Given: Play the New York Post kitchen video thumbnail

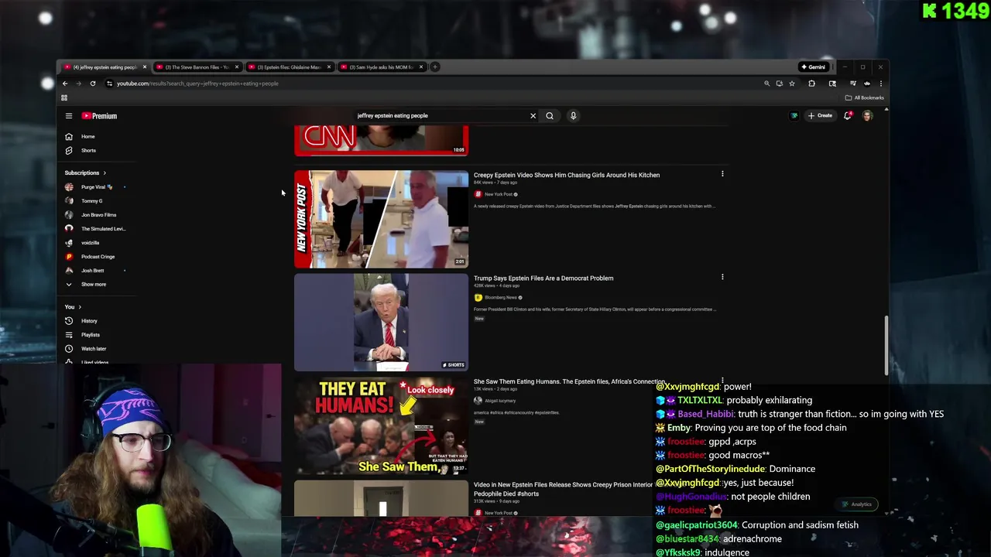Looking at the screenshot, I should click(x=381, y=219).
